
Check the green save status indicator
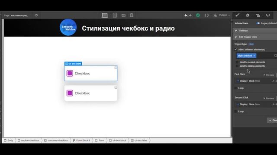click(x=198, y=15)
